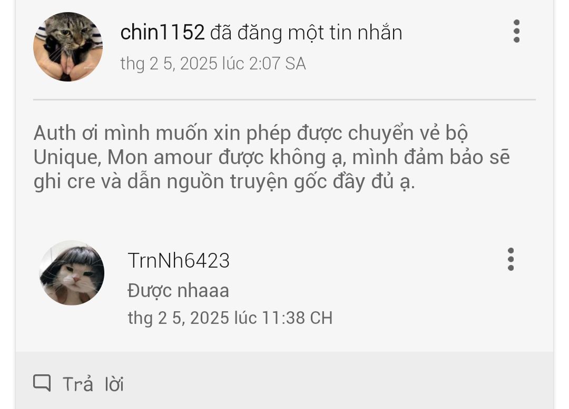Open chin1152's profile via username
The height and width of the screenshot is (409, 569).
(x=162, y=32)
